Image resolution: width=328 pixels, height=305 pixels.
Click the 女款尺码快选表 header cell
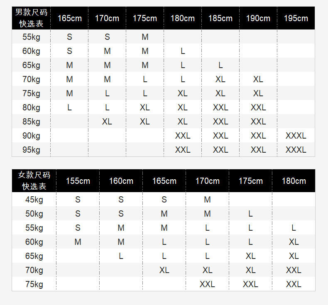coord(34,181)
